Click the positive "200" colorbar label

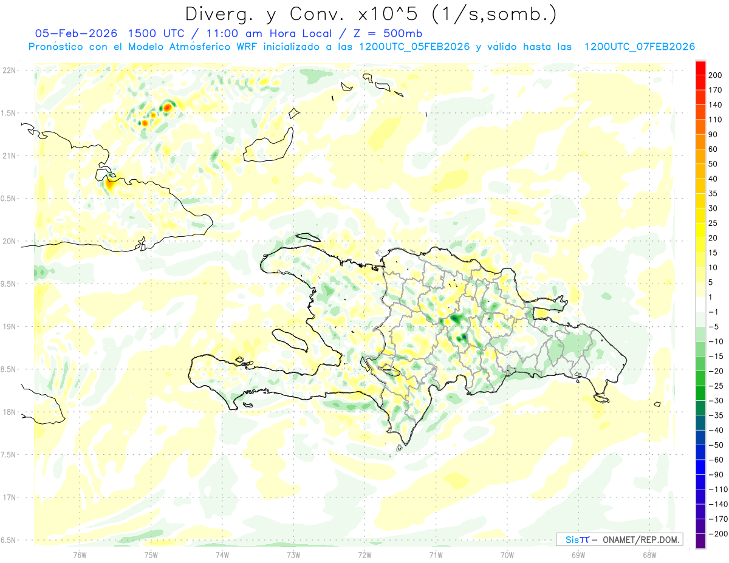[x=716, y=75]
